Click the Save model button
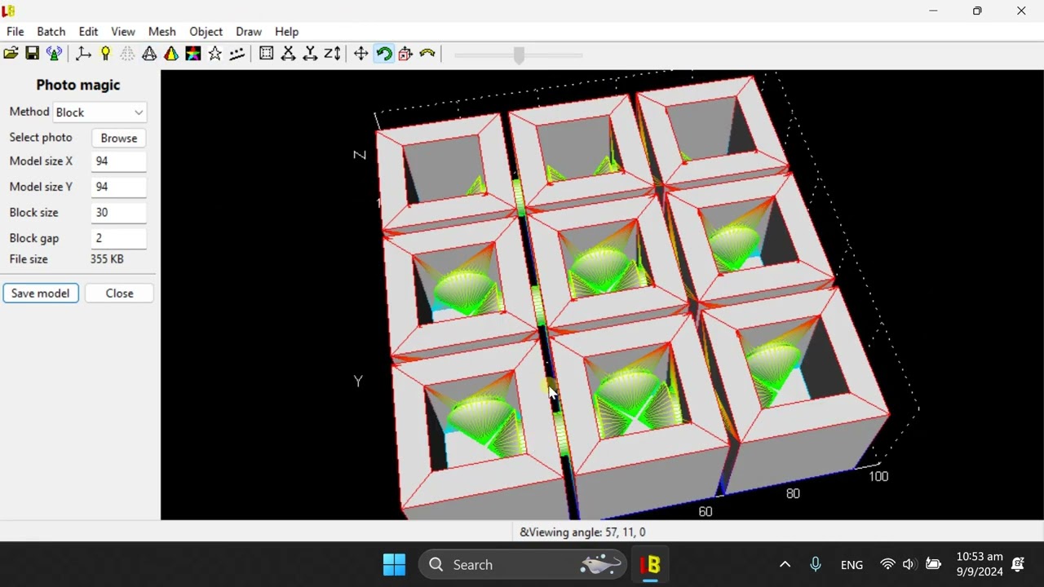Image resolution: width=1044 pixels, height=587 pixels. click(x=41, y=293)
